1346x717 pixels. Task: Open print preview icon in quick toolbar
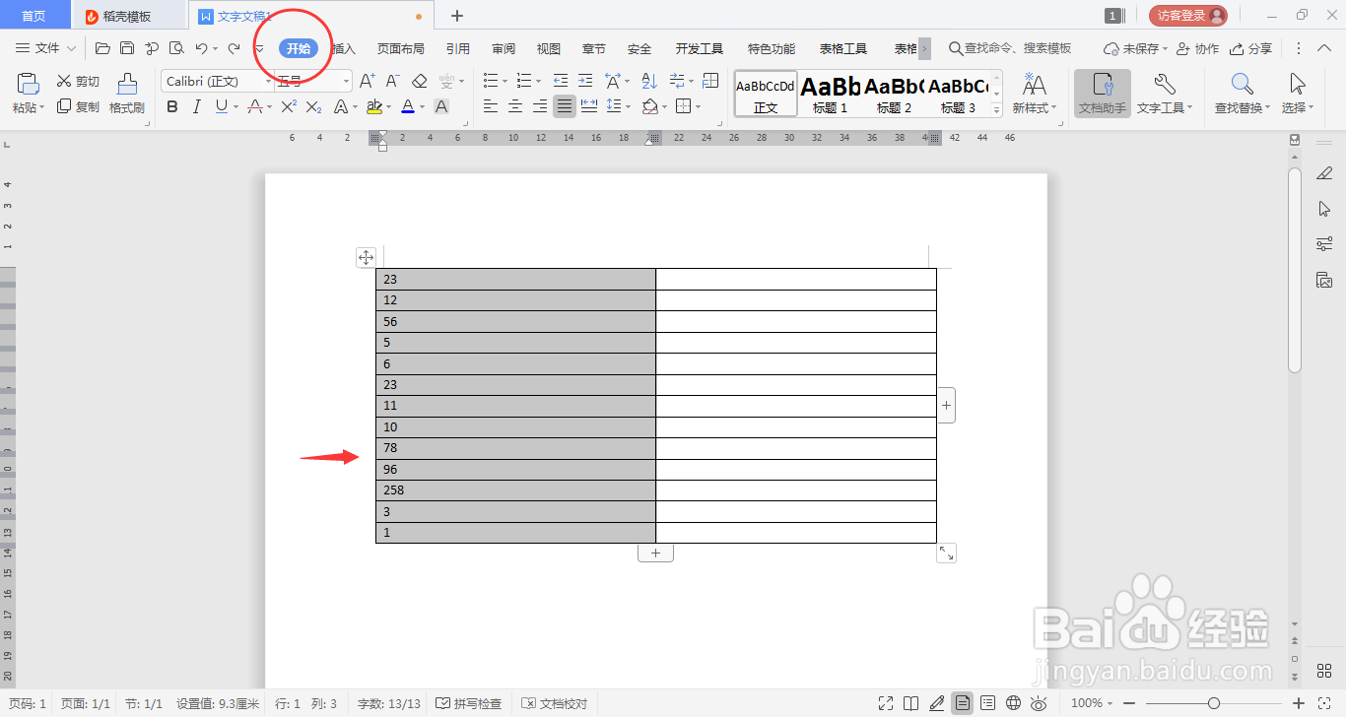[176, 48]
